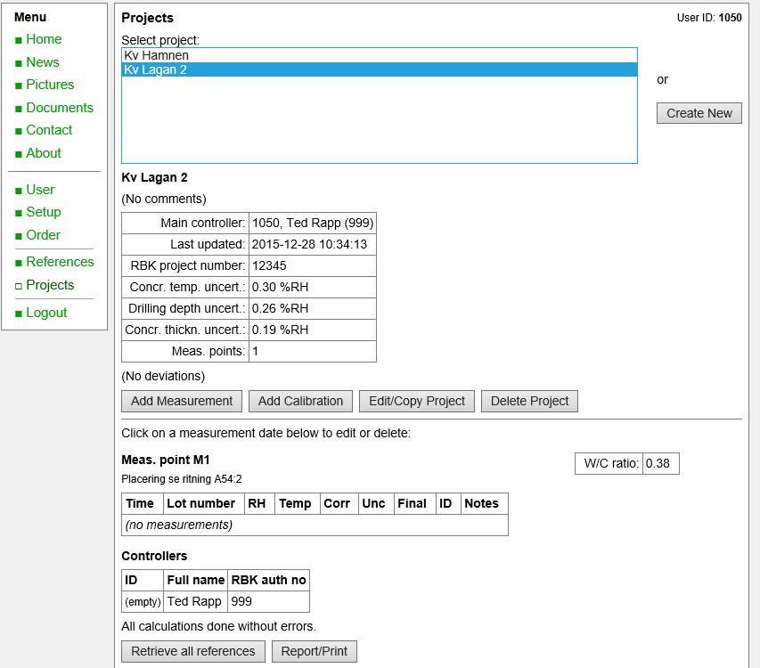
Task: Click the (no measurements) row
Action: pyautogui.click(x=315, y=525)
